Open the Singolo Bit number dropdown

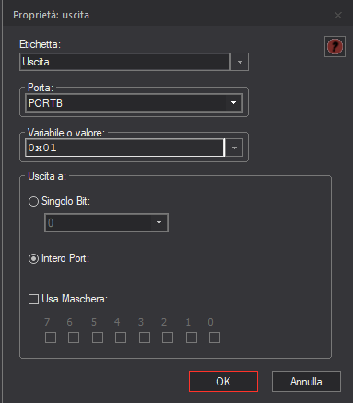(x=106, y=222)
